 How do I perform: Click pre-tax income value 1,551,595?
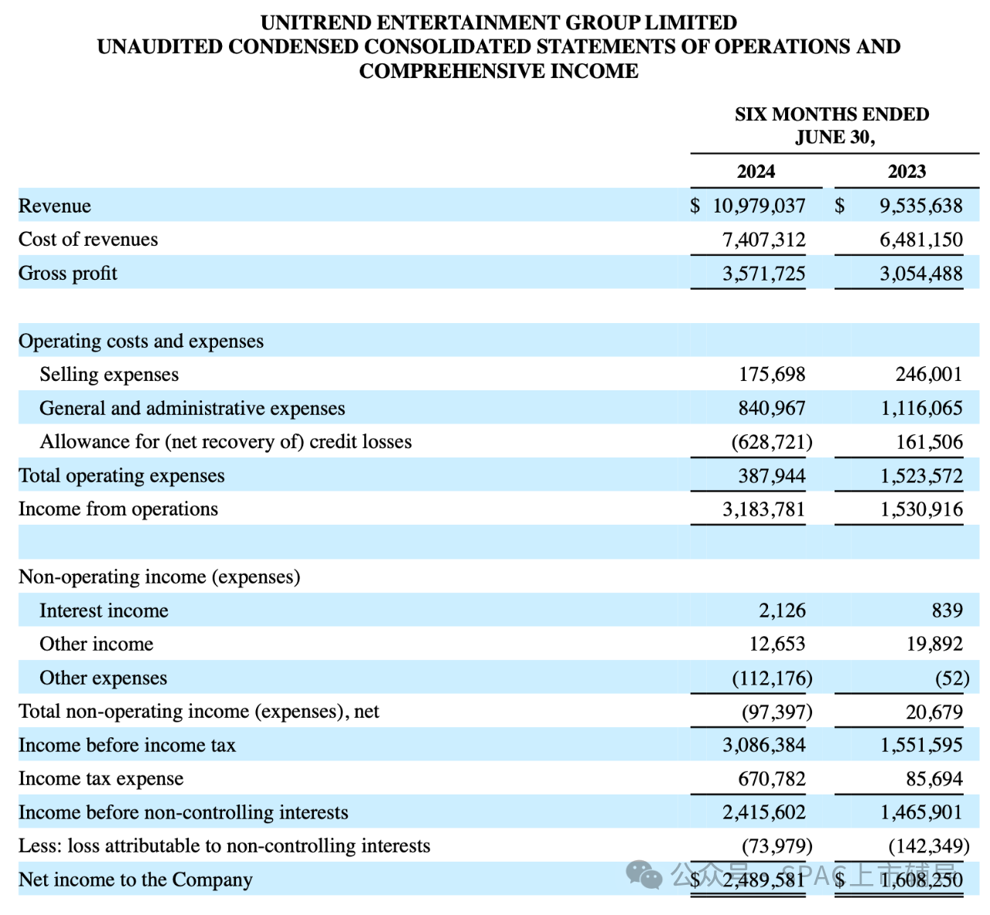(922, 746)
